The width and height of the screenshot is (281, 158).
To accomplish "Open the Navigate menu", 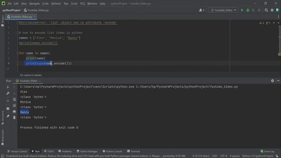I will [34, 4].
